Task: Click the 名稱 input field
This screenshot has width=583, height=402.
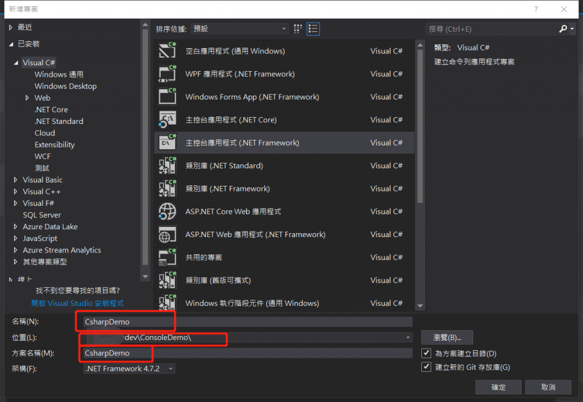Action: [x=248, y=322]
